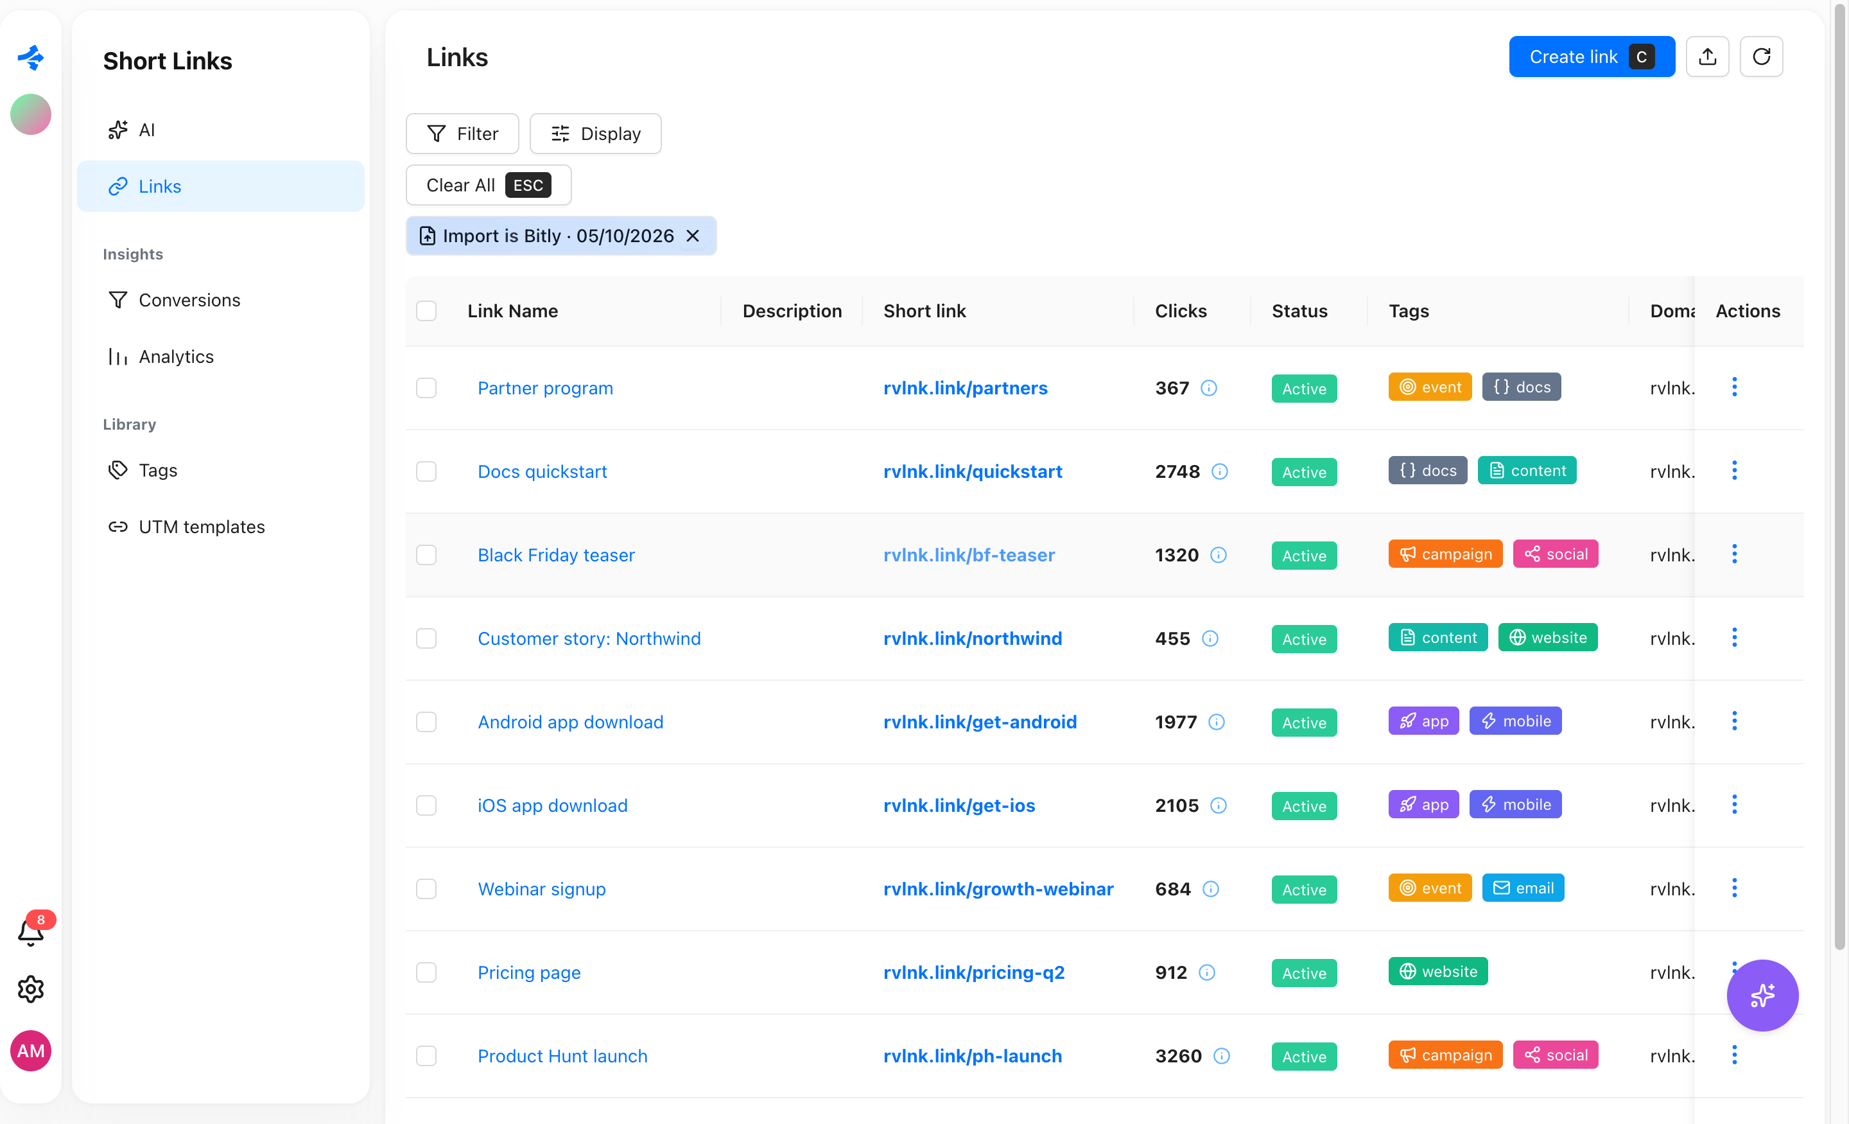Screen dimensions: 1849x1124
Task: Open the Filter dropdown
Action: pos(462,134)
